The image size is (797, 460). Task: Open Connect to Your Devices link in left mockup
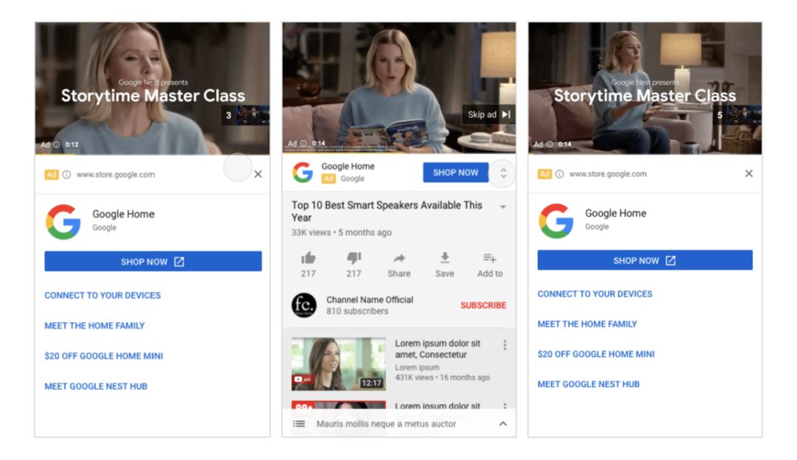(x=103, y=296)
